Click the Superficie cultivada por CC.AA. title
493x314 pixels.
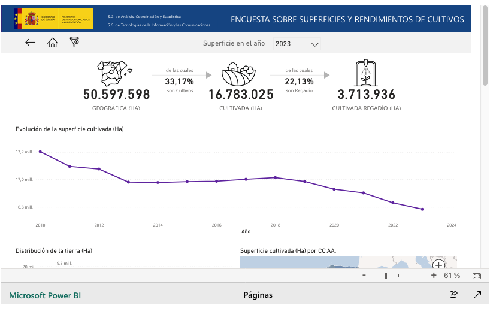click(288, 250)
